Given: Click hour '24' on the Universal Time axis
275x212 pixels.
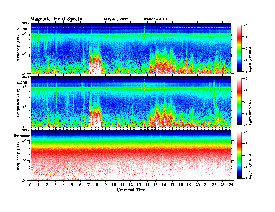Looking at the screenshot, I should (231, 185).
